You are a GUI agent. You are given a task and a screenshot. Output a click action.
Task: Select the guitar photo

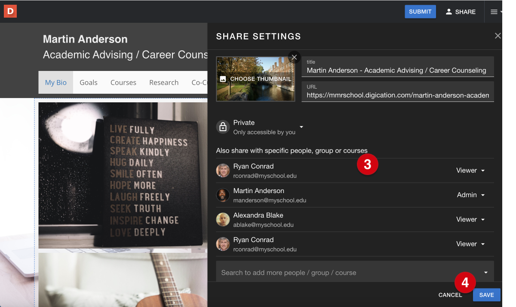123,280
